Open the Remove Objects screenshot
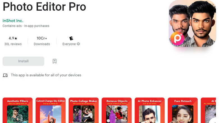 pyautogui.click(x=117, y=110)
